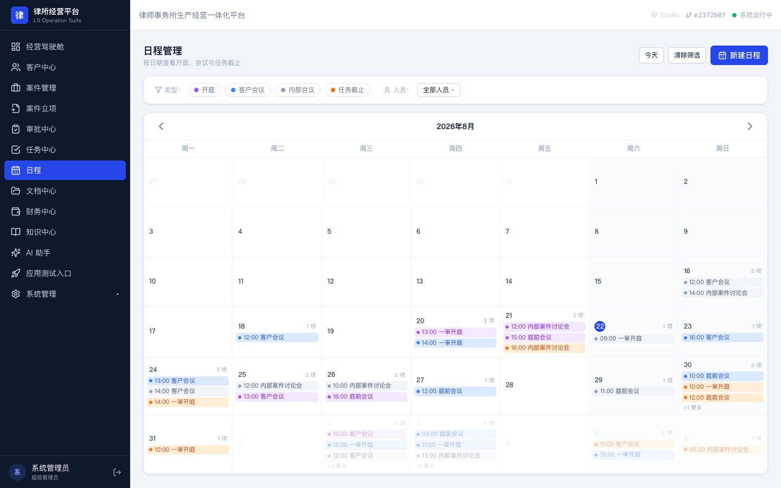Open 文档中心 menu item
This screenshot has height=488, width=781.
pyautogui.click(x=65, y=191)
